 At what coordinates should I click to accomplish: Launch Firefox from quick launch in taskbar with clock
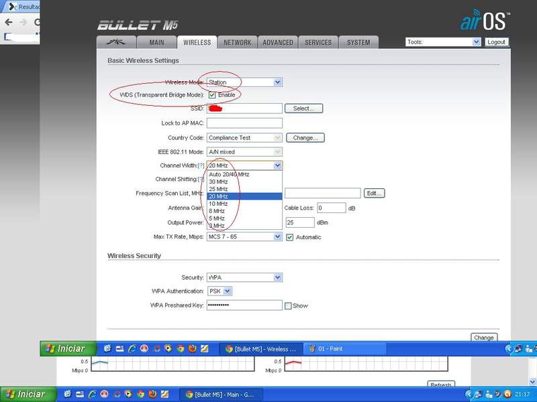152,394
